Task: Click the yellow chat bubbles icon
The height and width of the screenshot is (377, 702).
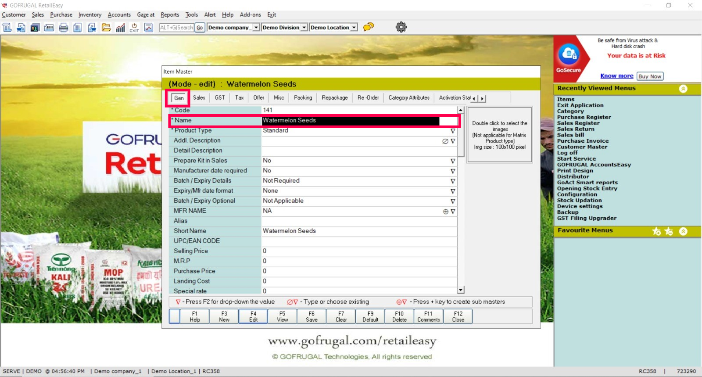Action: click(x=369, y=27)
